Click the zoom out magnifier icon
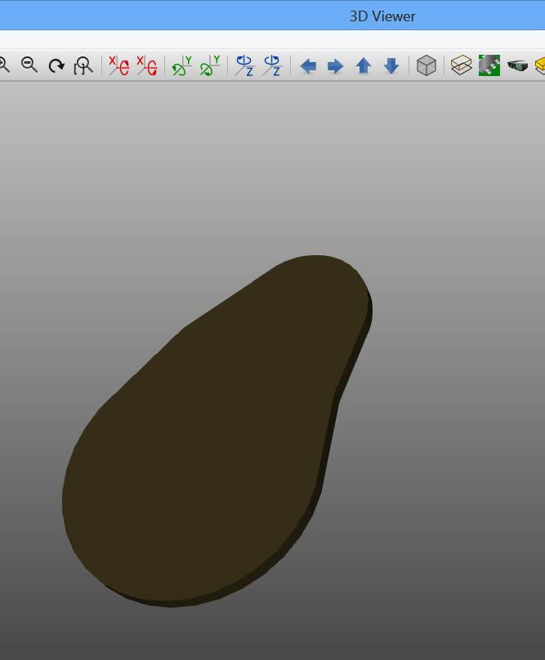Screen dimensions: 545x660 29,65
